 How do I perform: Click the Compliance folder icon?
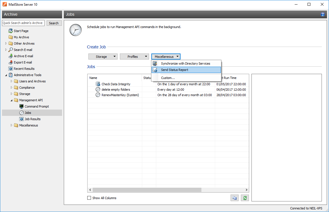(16, 88)
